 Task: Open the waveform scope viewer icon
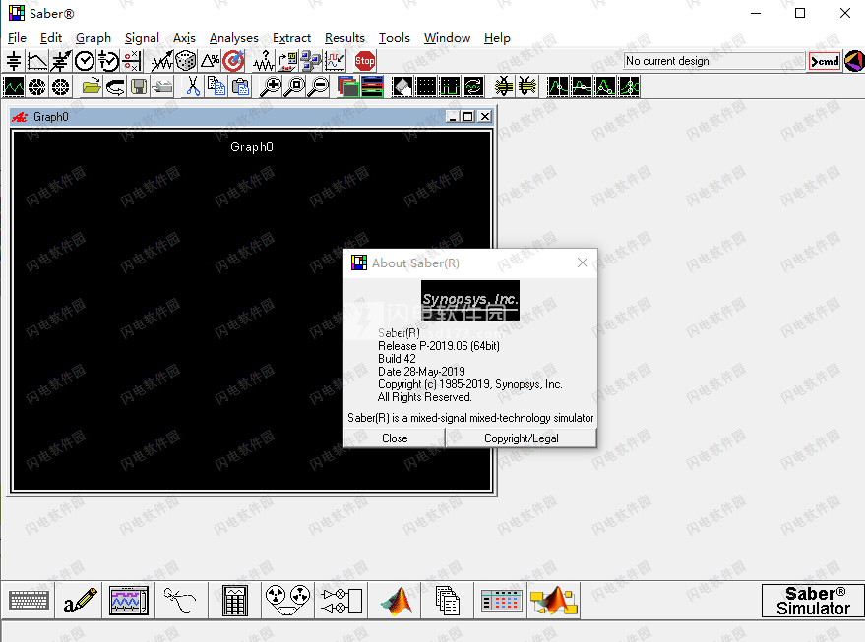[129, 600]
